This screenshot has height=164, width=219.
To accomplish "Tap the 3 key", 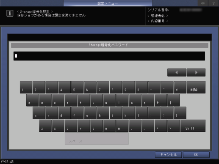I will tap(52, 87).
